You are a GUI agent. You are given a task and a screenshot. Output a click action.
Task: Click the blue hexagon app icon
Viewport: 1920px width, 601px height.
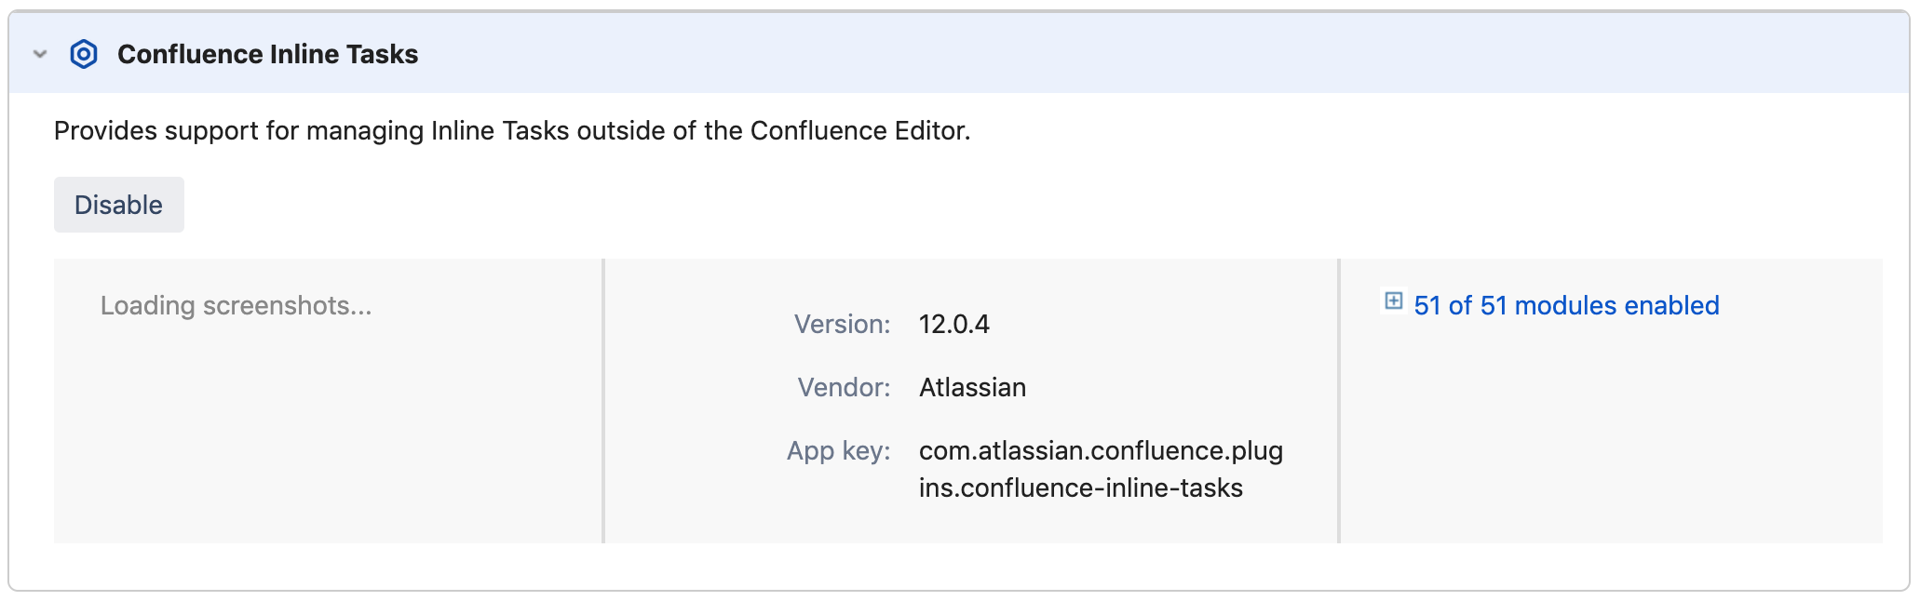point(84,54)
